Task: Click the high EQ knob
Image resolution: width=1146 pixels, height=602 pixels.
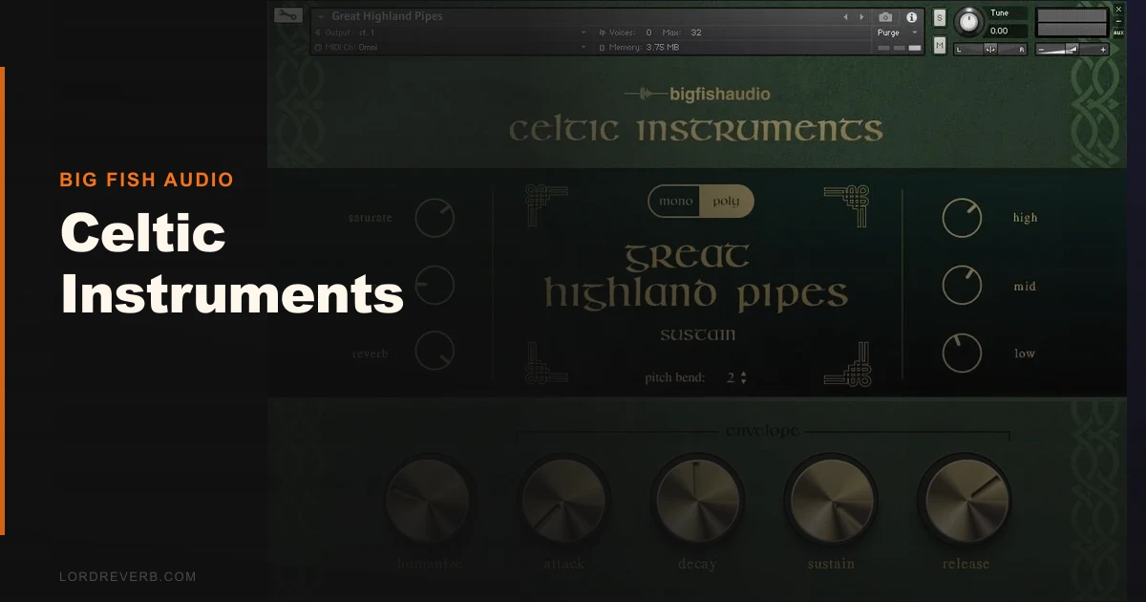Action: click(x=962, y=218)
